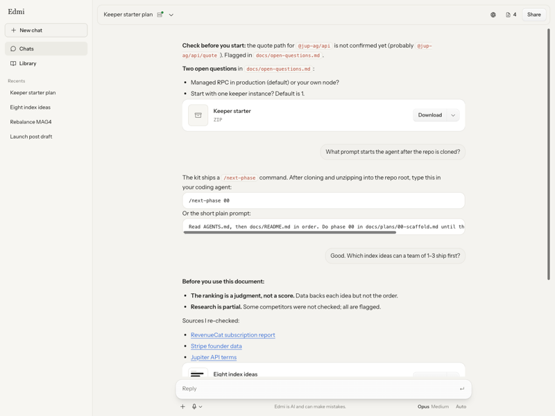Viewport: 555px width, 416px height.
Task: Expand the Download options chevron
Action: [453, 115]
